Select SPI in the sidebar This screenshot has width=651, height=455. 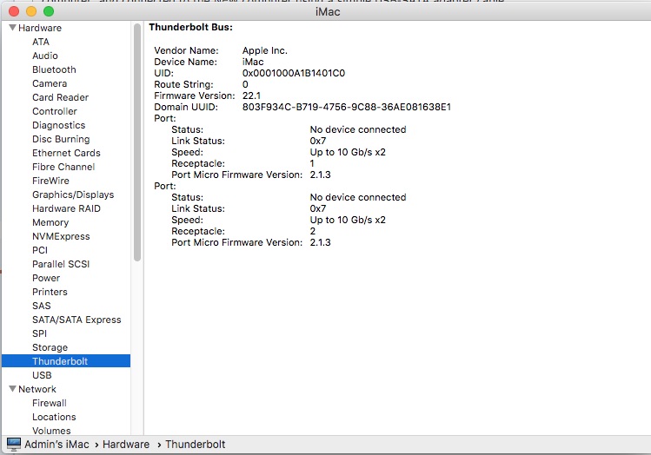pyautogui.click(x=39, y=333)
